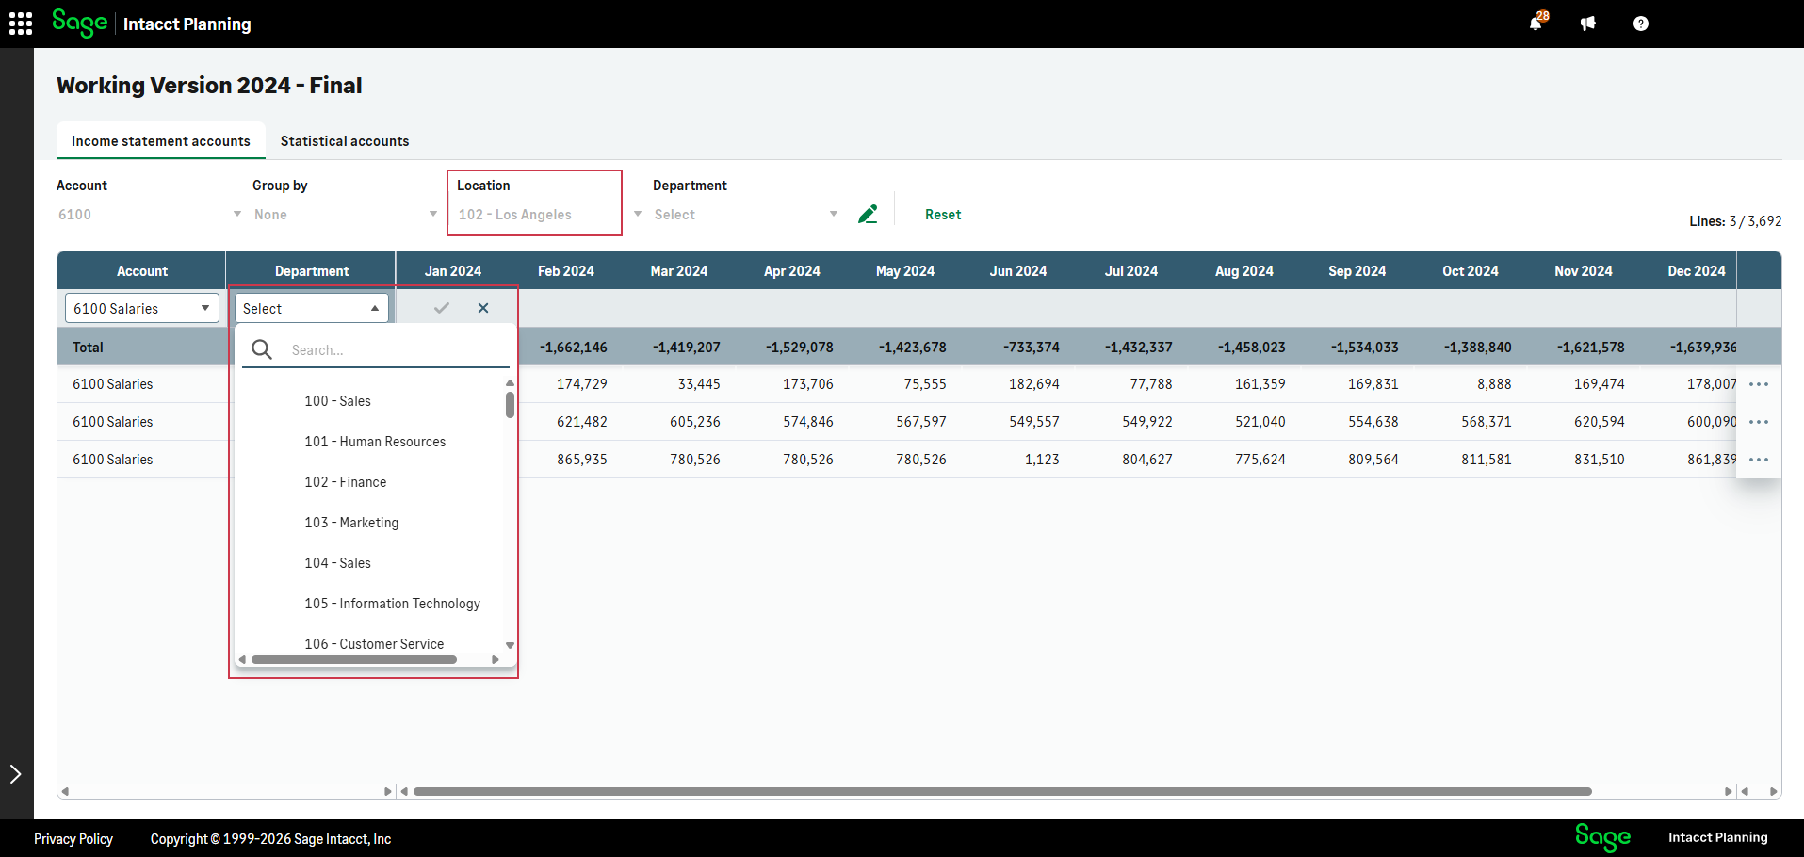Screen dimensions: 1804x857
Task: Click the Reset filters link
Action: (x=943, y=215)
